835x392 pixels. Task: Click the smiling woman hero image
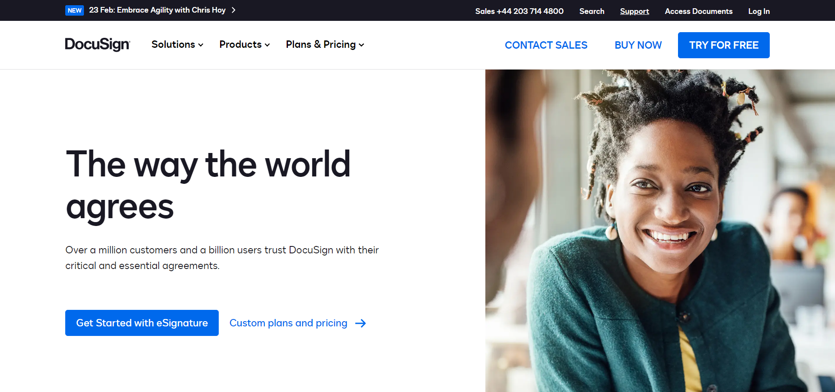[660, 231]
